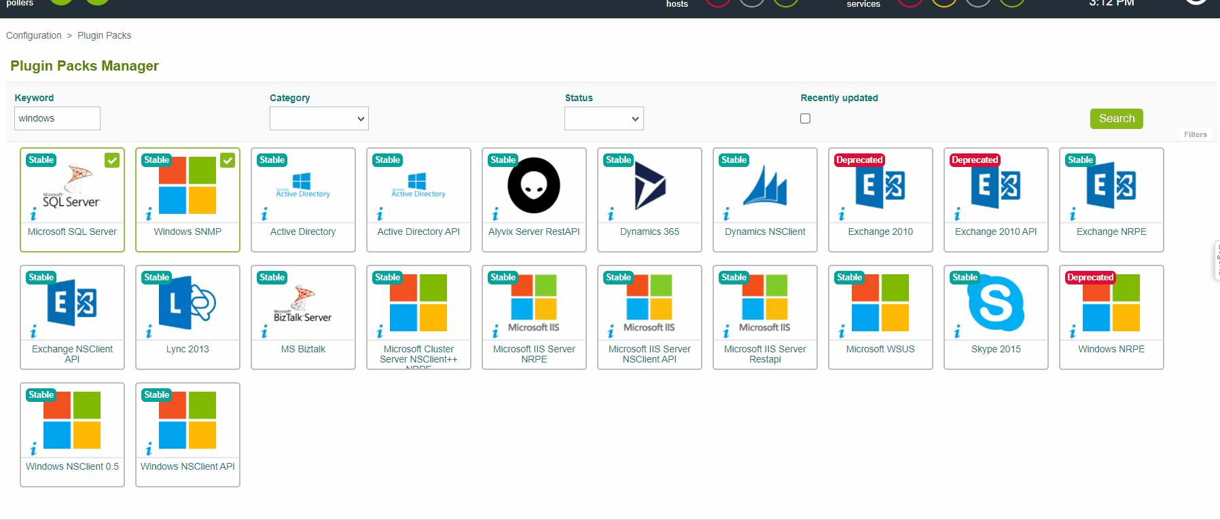
Task: Click the Lync 2013 plugin icon
Action: click(x=187, y=303)
